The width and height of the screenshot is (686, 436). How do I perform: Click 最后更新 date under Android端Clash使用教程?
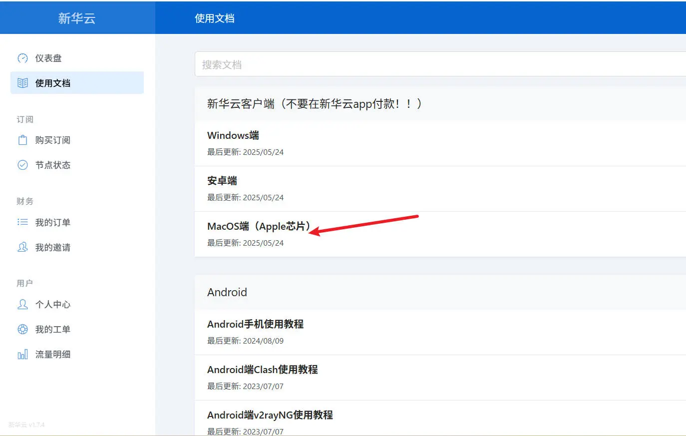point(245,386)
